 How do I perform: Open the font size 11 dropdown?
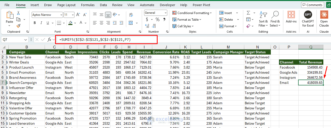73,15
